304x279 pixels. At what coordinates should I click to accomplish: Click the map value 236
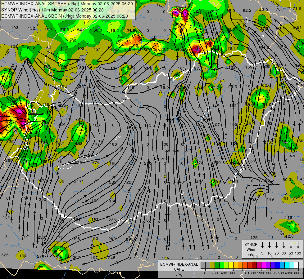tap(112, 220)
